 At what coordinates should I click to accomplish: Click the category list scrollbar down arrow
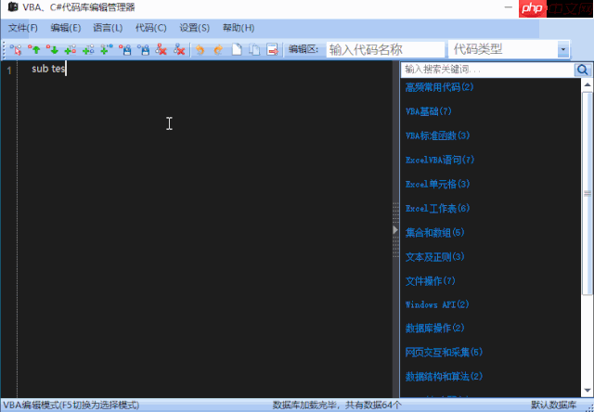pyautogui.click(x=588, y=390)
